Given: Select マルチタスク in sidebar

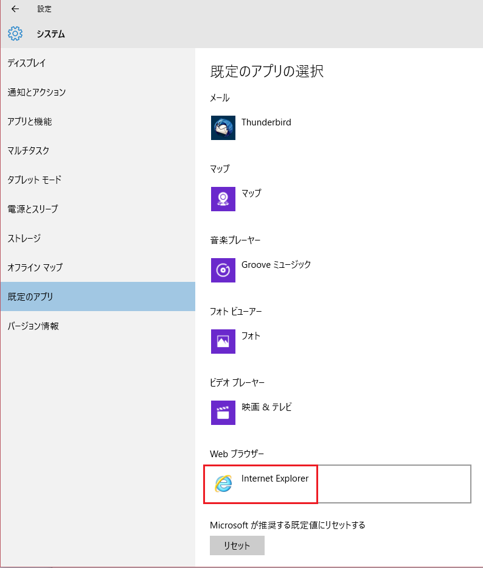Looking at the screenshot, I should pos(98,151).
